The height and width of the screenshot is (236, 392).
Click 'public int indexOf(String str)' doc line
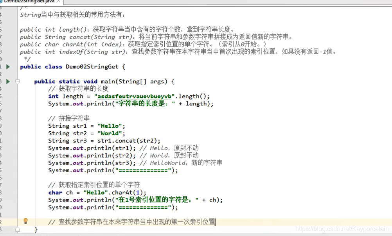[178, 52]
